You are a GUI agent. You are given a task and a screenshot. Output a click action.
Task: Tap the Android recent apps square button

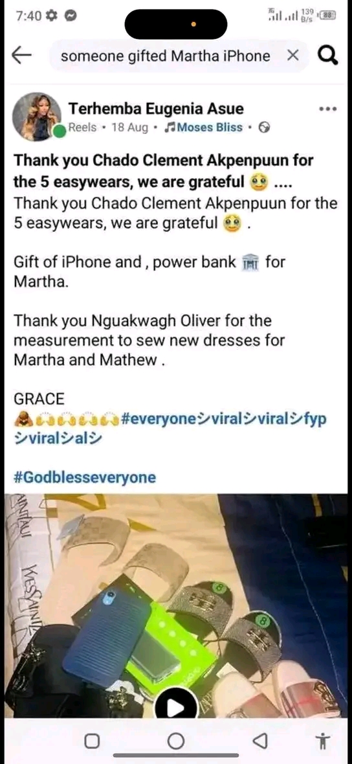[91, 741]
